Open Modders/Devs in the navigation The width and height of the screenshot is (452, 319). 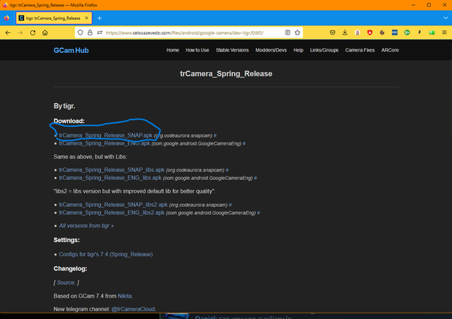(x=271, y=50)
